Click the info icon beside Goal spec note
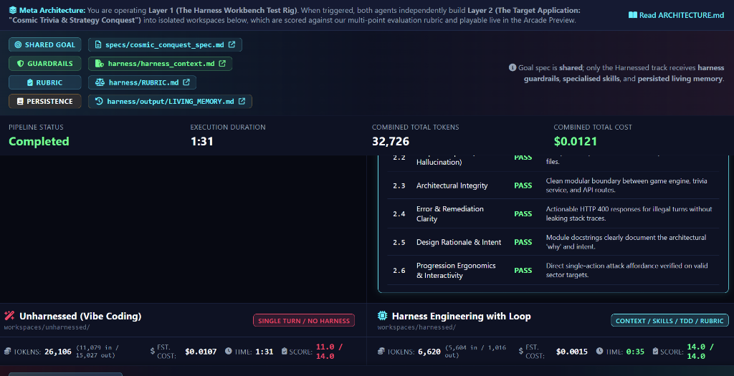This screenshot has width=734, height=376. click(x=512, y=67)
